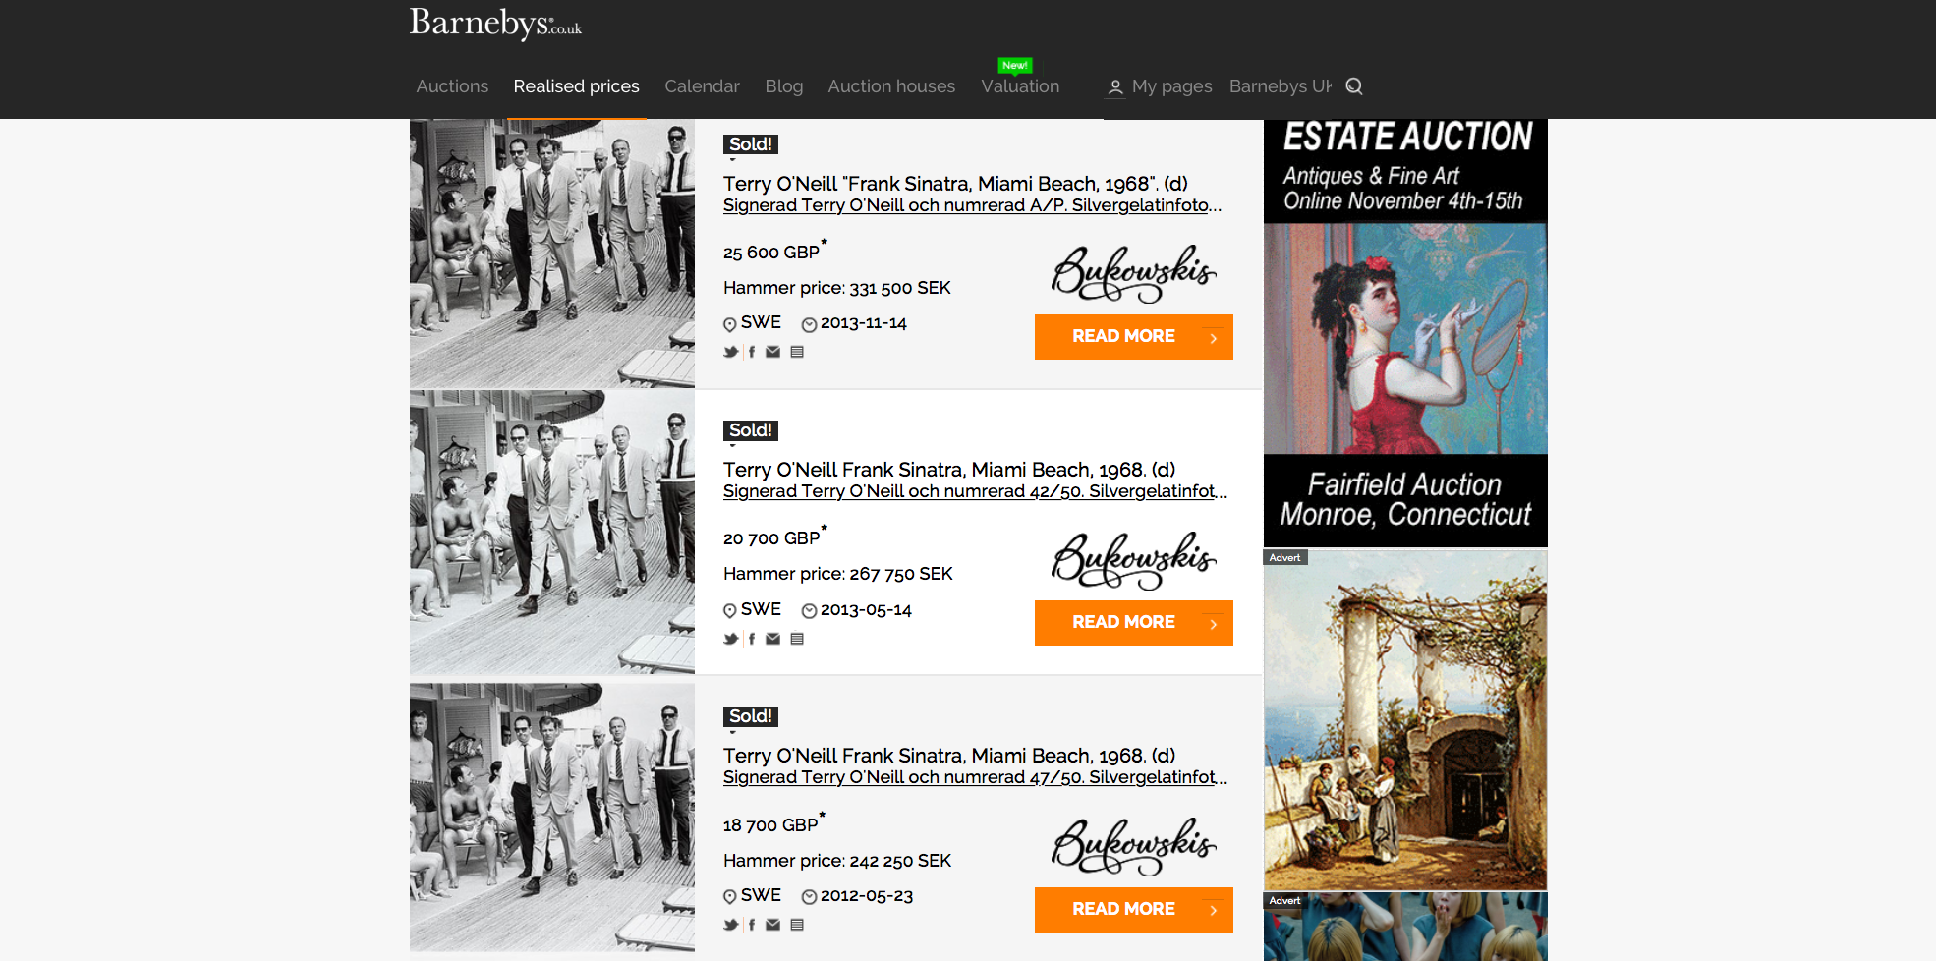The width and height of the screenshot is (1936, 961).
Task: Share the 18 700 GBP lot on Twitter
Action: (x=731, y=925)
